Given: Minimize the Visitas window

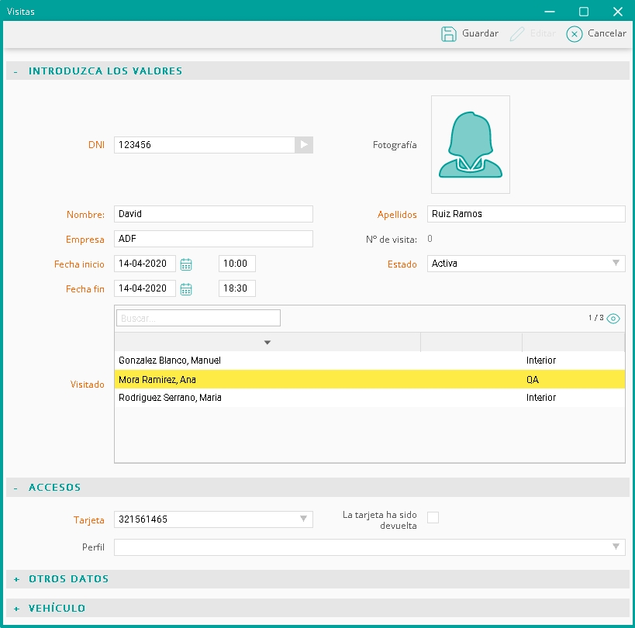Looking at the screenshot, I should click(550, 12).
